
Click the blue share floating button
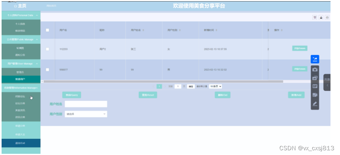[x=315, y=59]
